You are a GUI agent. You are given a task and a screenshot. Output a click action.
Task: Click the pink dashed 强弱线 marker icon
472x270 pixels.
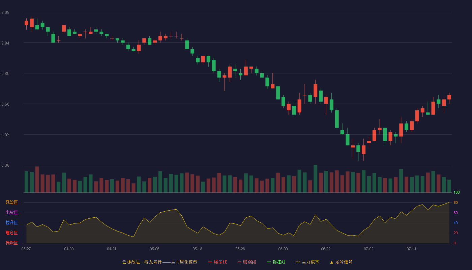(239, 262)
